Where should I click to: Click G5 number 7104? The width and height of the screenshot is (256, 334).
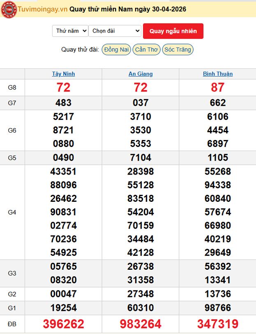coord(141,158)
